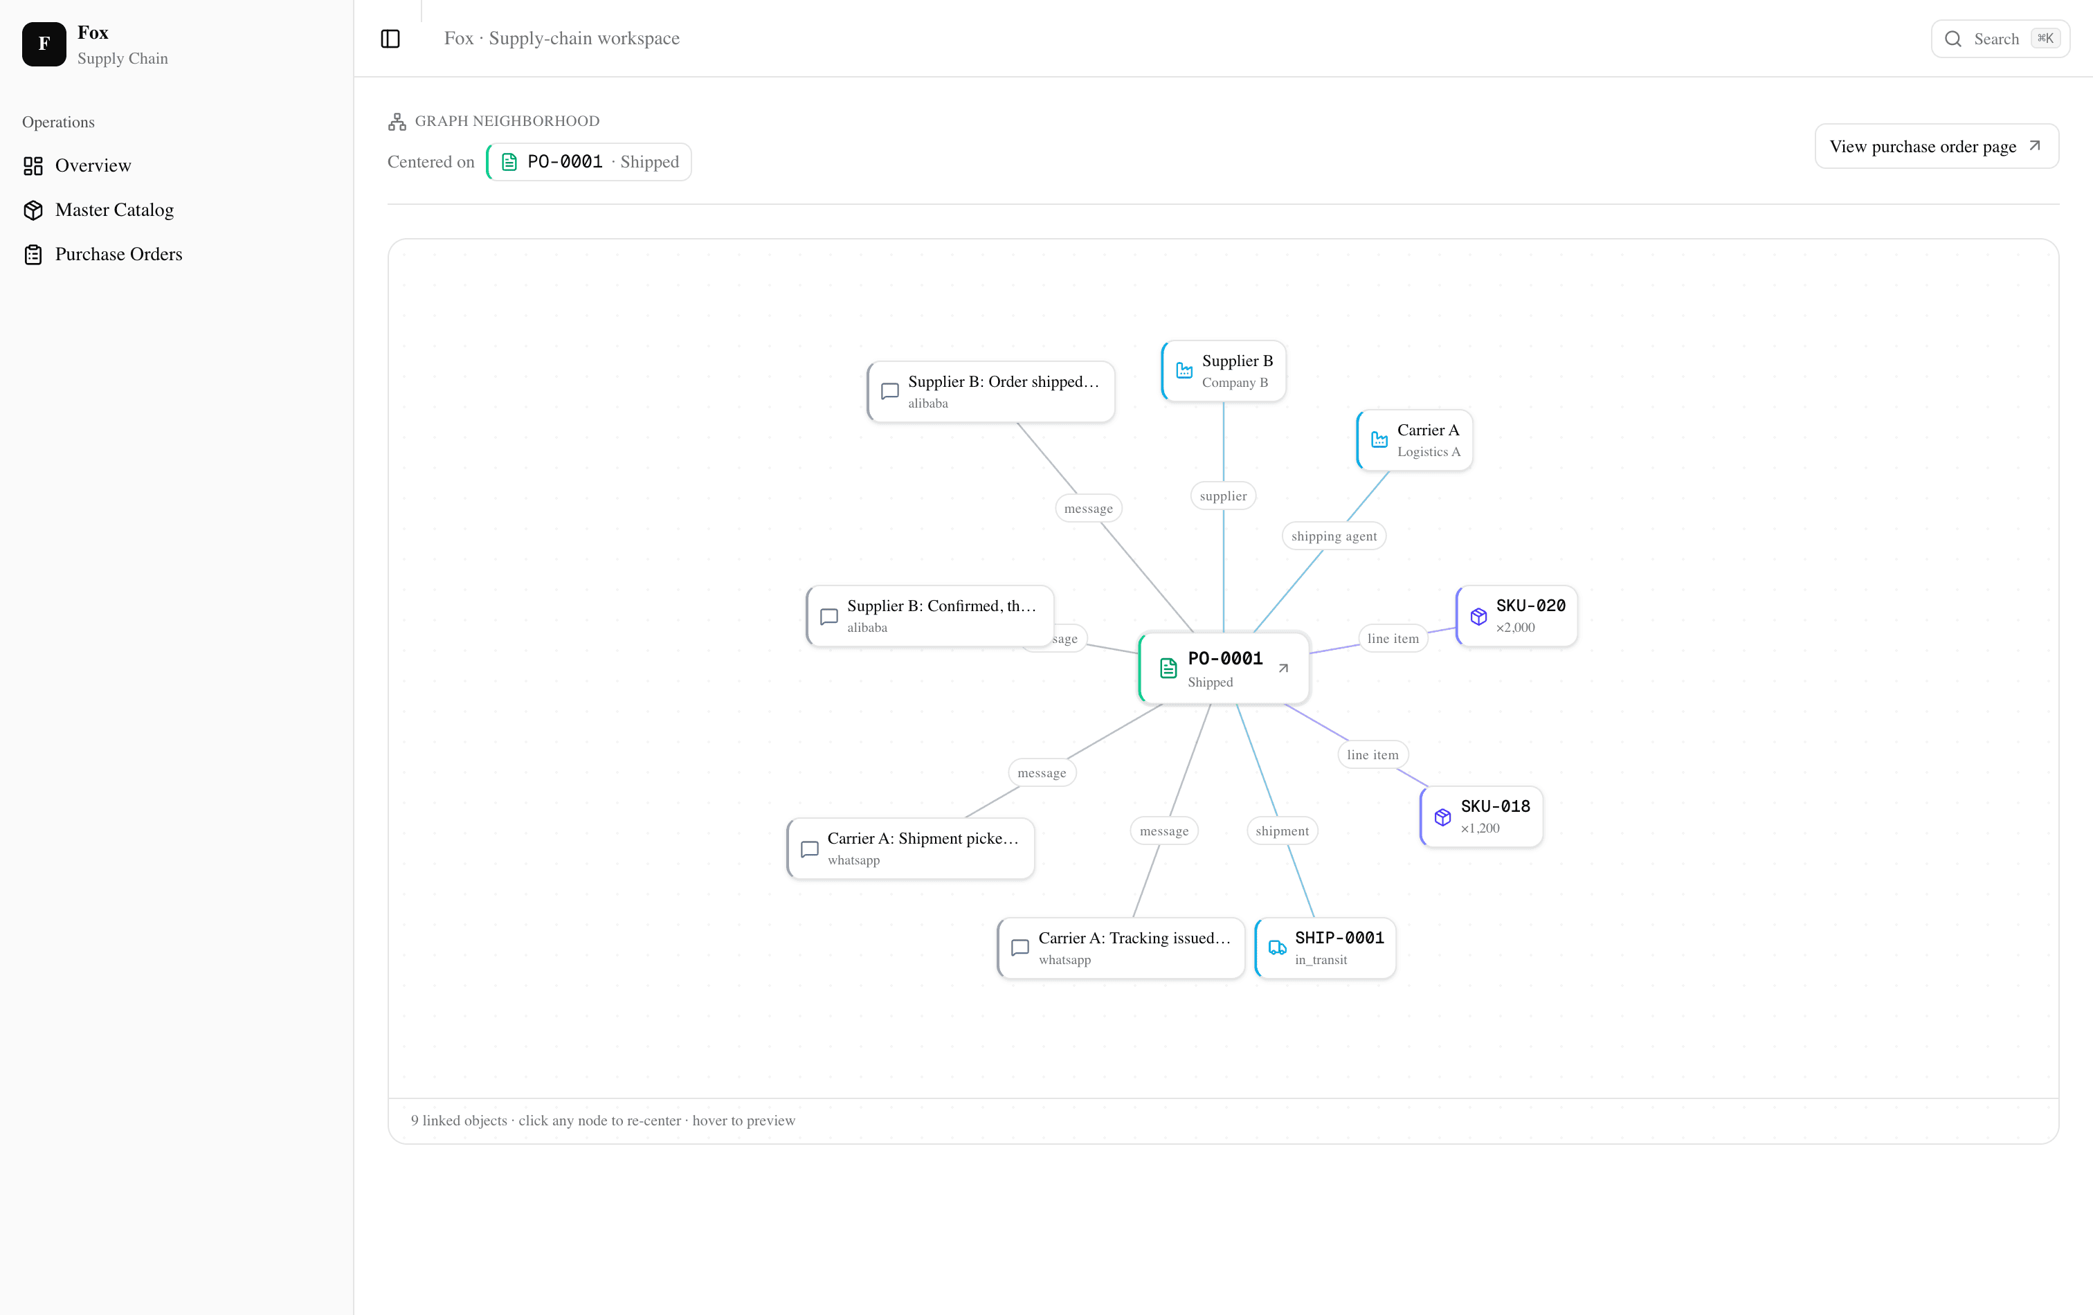Screen dimensions: 2093x1315
Task: Click message label below Order shipped node
Action: pyautogui.click(x=1088, y=509)
